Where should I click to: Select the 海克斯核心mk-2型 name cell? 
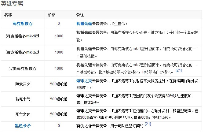[x=23, y=52]
